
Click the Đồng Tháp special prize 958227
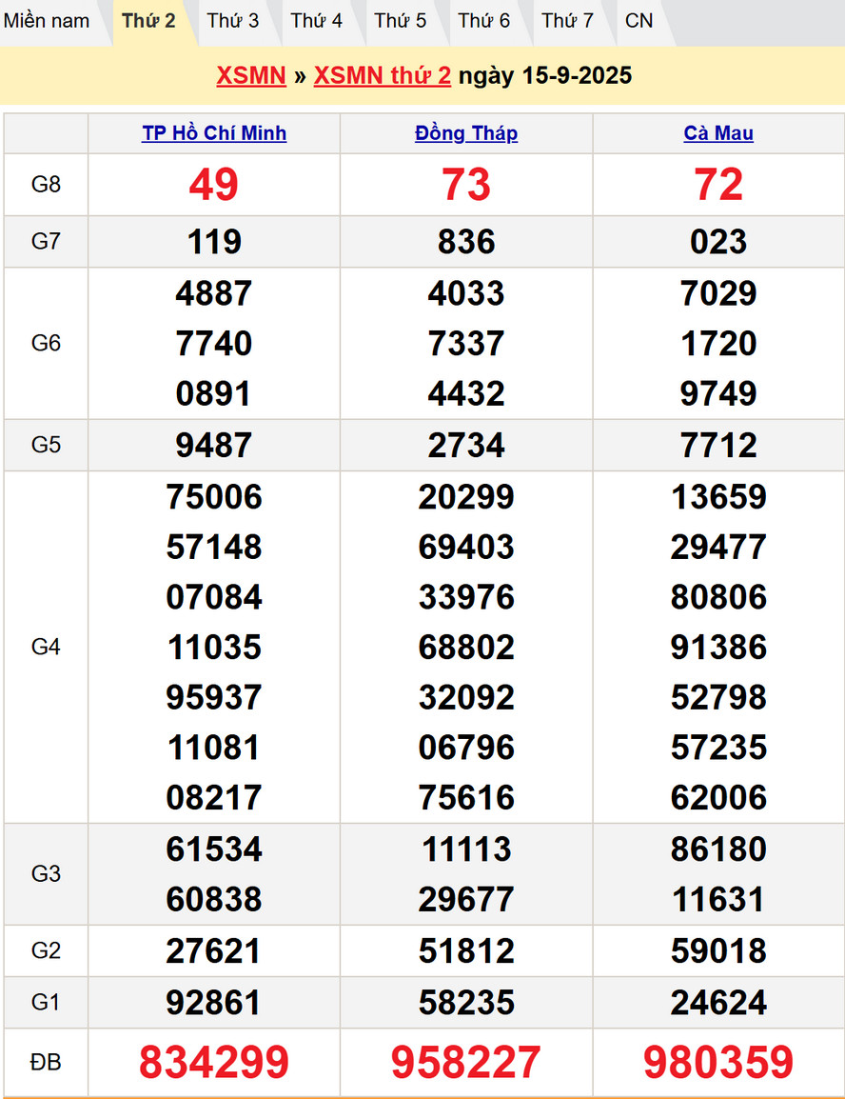pos(466,1063)
